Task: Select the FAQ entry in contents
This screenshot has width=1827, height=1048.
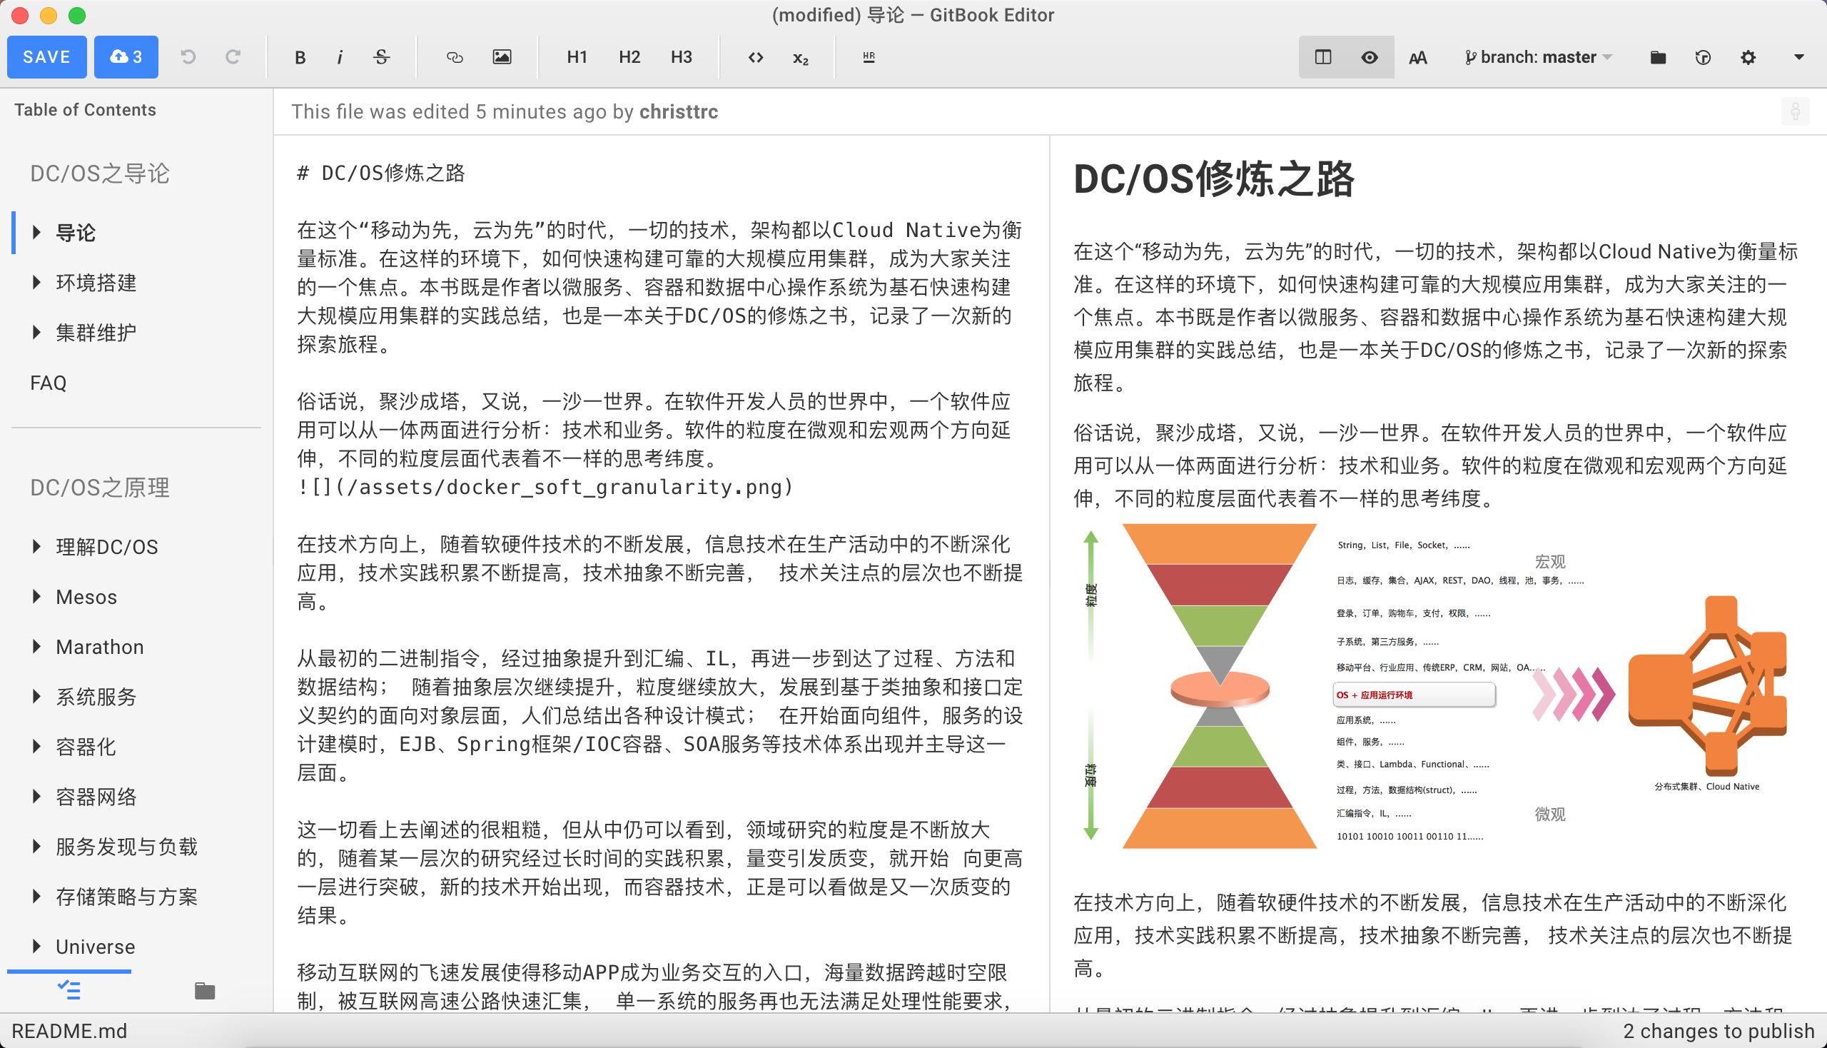Action: coord(49,383)
